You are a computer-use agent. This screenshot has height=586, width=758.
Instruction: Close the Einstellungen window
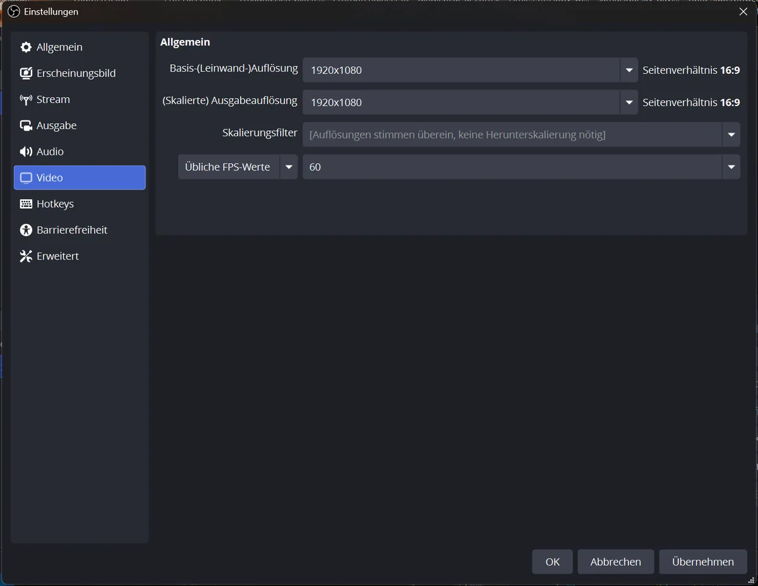point(743,11)
